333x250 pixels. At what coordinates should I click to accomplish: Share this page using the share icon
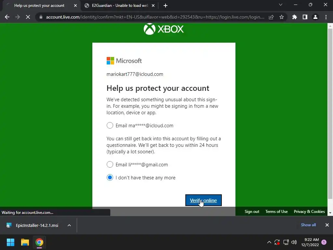pos(271,17)
